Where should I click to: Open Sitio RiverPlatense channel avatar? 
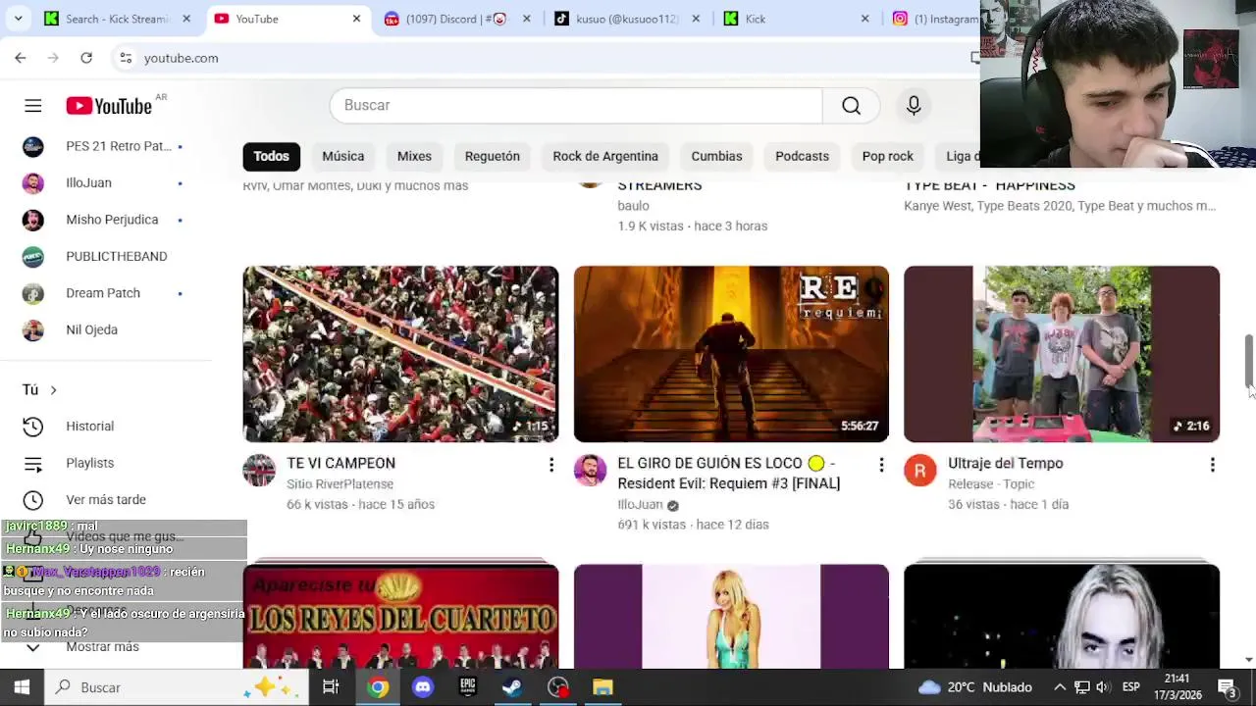coord(259,470)
